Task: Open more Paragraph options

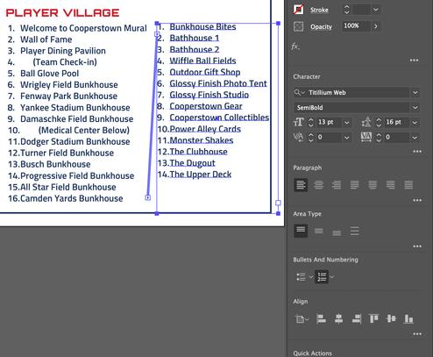Action: coord(417,200)
